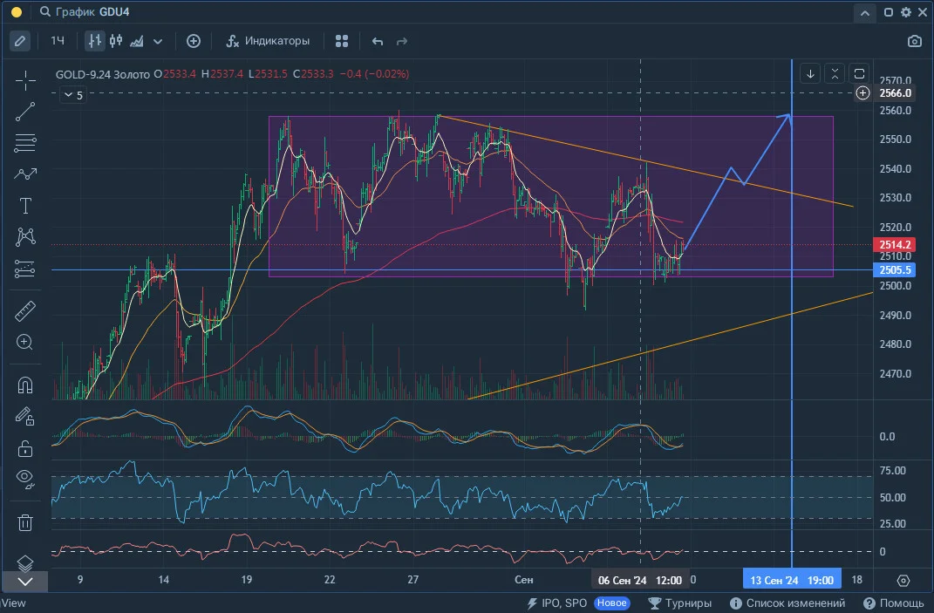Open the Fibonacci retracement tools
The image size is (934, 613).
pos(25,143)
